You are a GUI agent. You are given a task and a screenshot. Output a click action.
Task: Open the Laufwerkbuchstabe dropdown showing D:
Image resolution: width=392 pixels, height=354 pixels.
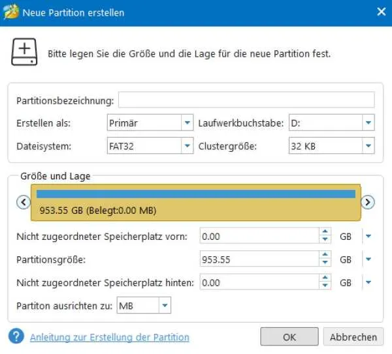368,123
